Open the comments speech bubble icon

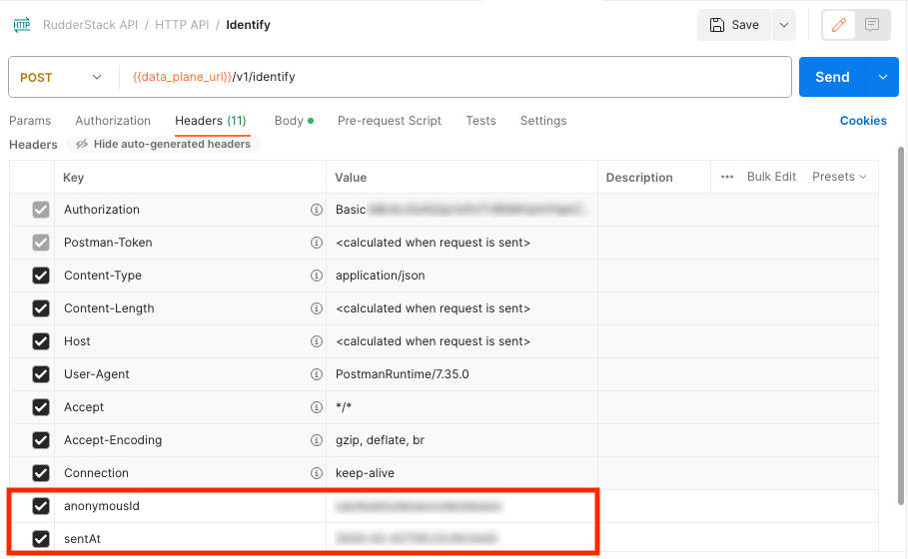coord(872,25)
